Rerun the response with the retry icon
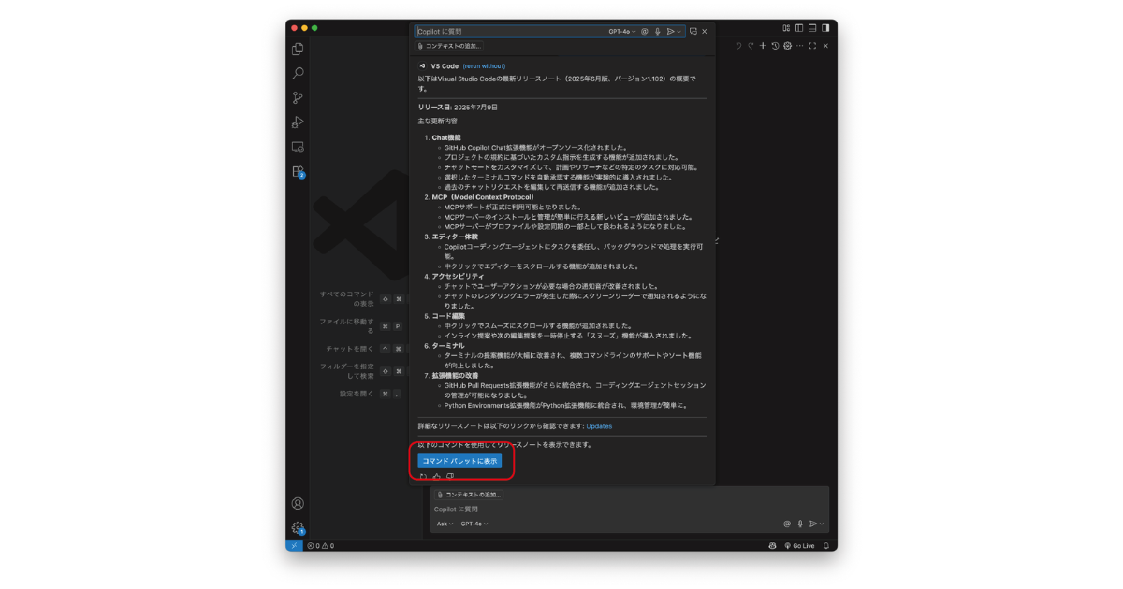1123x589 pixels. pyautogui.click(x=424, y=476)
